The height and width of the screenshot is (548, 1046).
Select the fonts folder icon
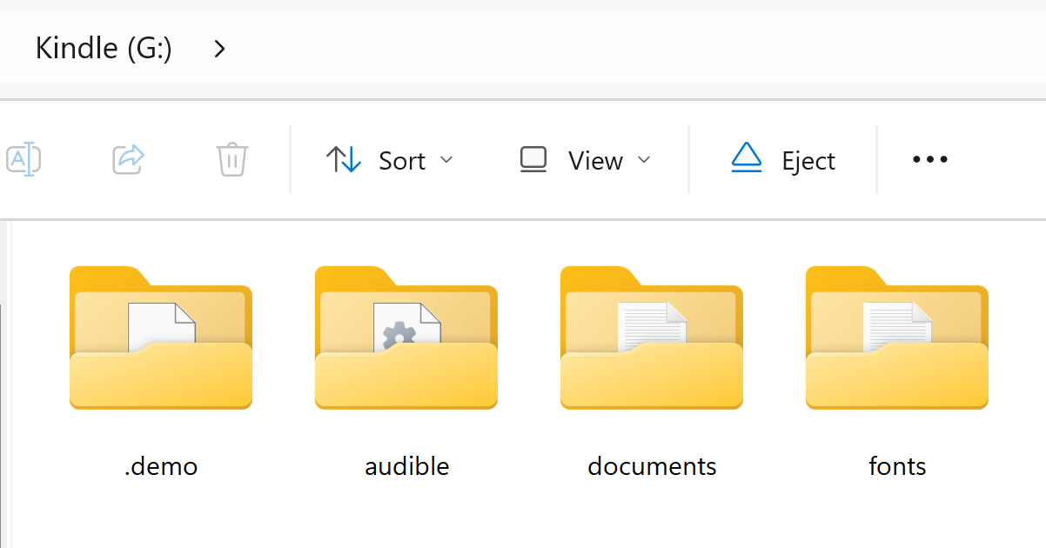coord(897,337)
